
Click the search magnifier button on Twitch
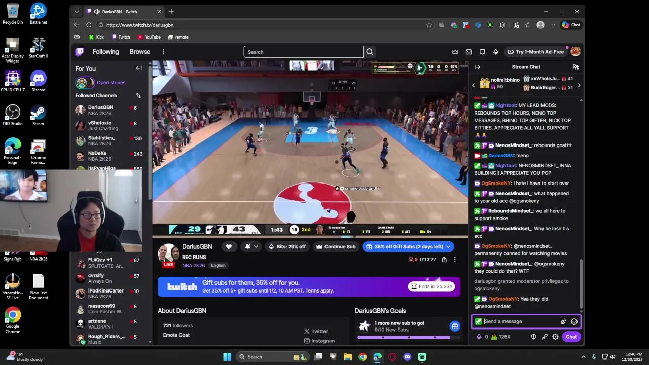370,52
